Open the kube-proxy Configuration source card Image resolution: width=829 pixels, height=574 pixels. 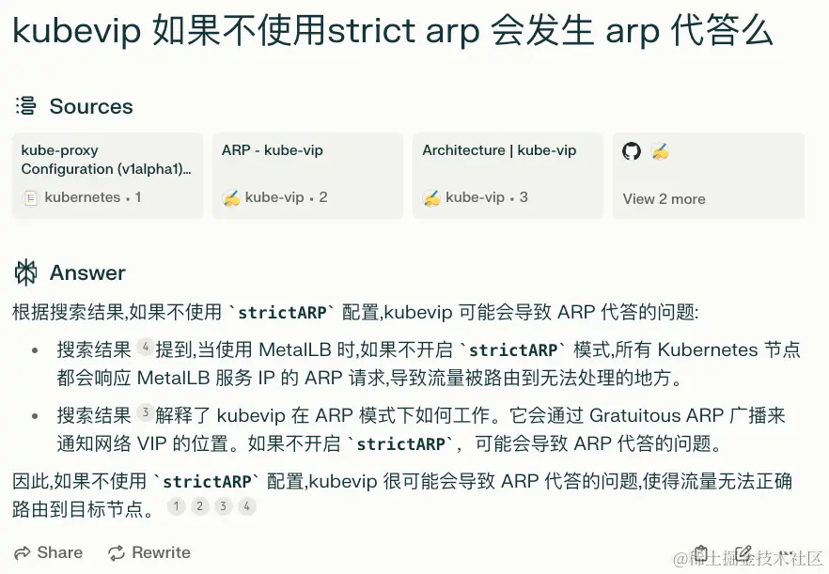(x=108, y=176)
